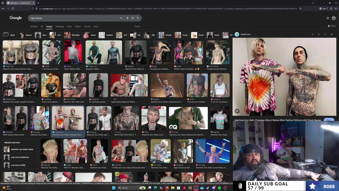Open Firefox from the taskbar
The height and width of the screenshot is (191, 339).
coord(167,188)
